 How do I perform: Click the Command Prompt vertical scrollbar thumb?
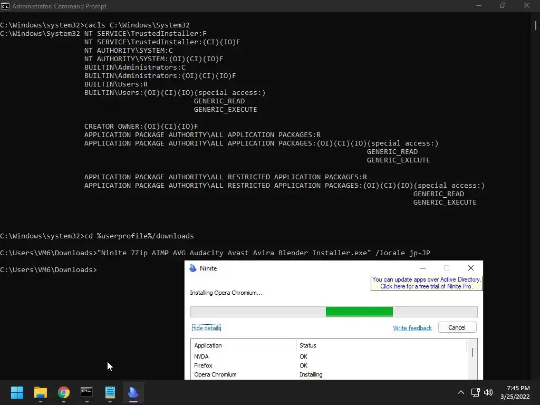coord(536,25)
